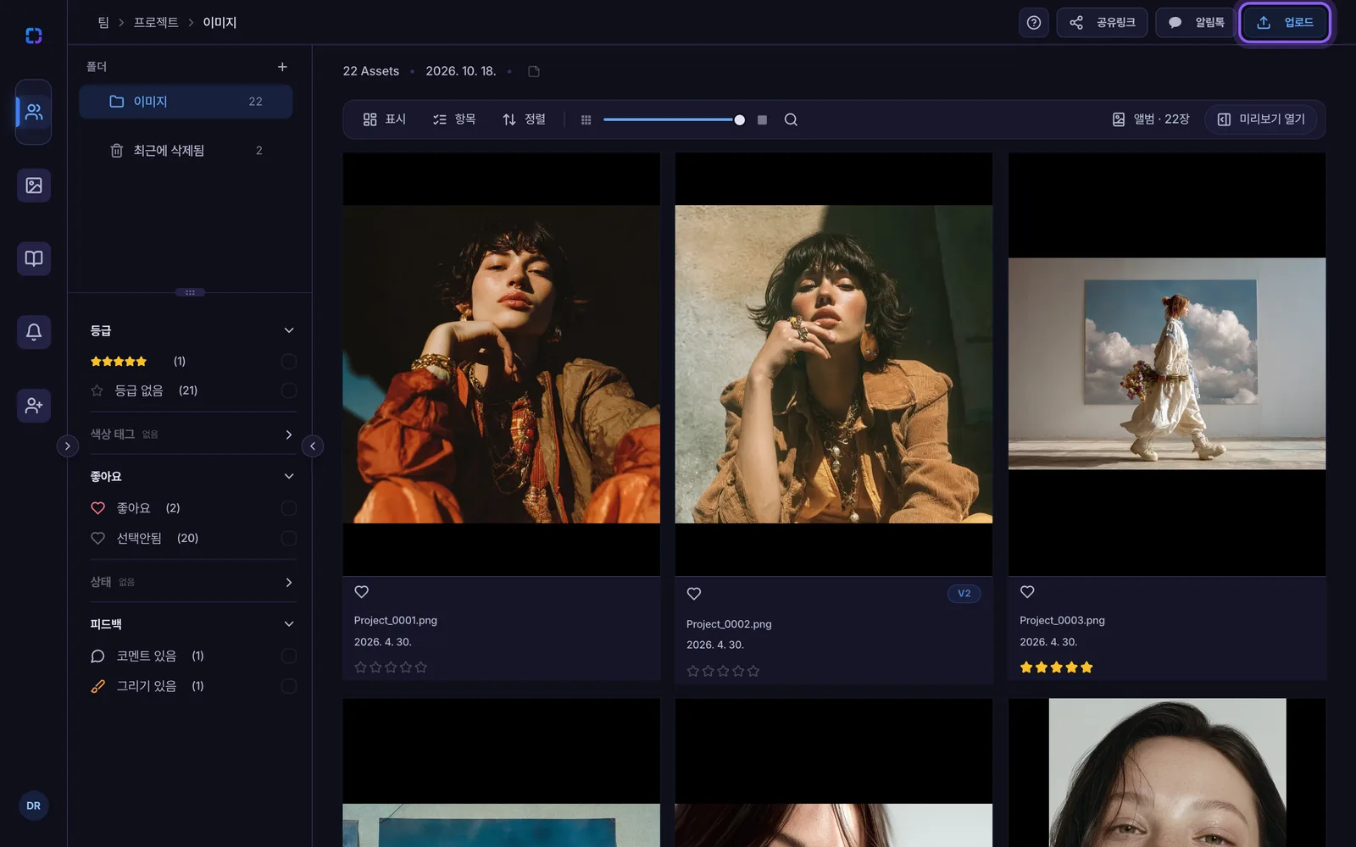Image resolution: width=1356 pixels, height=847 pixels.
Task: Open the 알림톡 button
Action: [x=1196, y=23]
